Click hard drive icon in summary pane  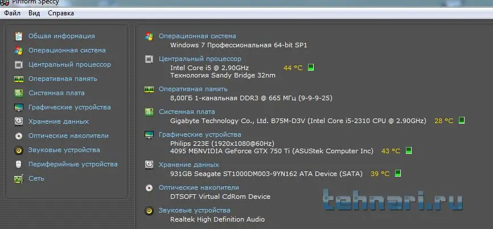click(149, 165)
